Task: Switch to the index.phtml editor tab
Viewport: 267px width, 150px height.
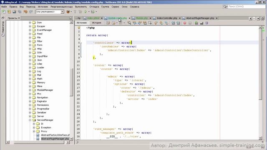Action: [93, 18]
